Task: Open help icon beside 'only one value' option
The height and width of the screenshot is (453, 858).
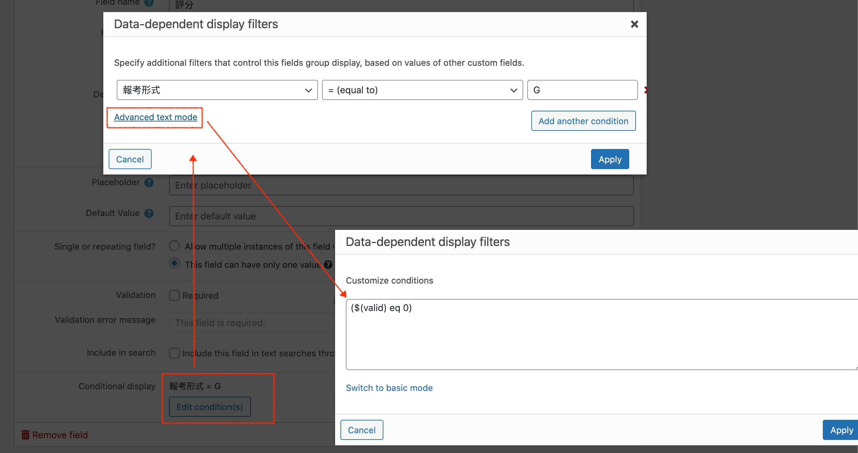Action: 328,265
